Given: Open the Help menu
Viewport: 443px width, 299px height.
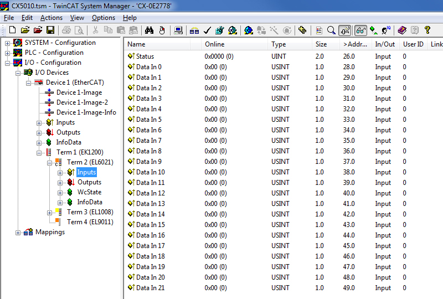Looking at the screenshot, I should [130, 18].
